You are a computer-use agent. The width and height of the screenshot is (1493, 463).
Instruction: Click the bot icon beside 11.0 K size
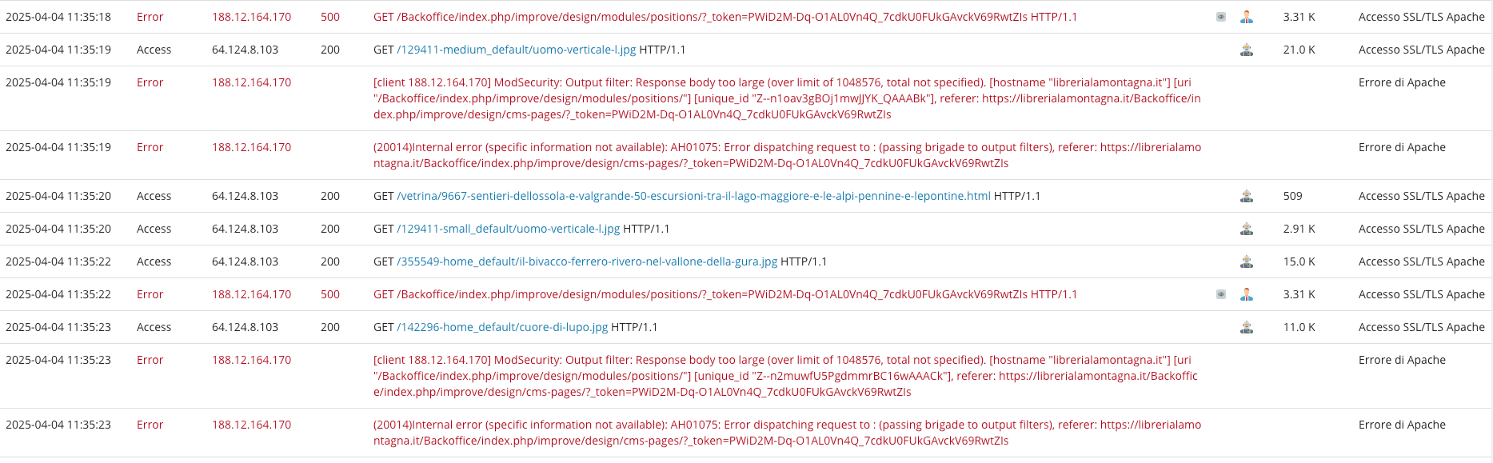pyautogui.click(x=1247, y=327)
